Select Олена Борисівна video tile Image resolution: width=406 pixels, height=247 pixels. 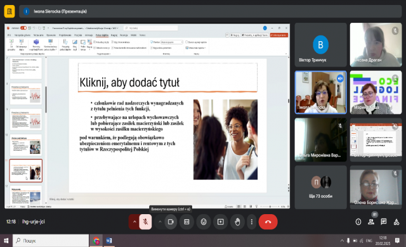point(376,187)
